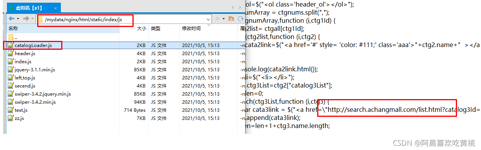The width and height of the screenshot is (481, 150).
Task: Refresh the directory listing
Action: tap(240, 19)
